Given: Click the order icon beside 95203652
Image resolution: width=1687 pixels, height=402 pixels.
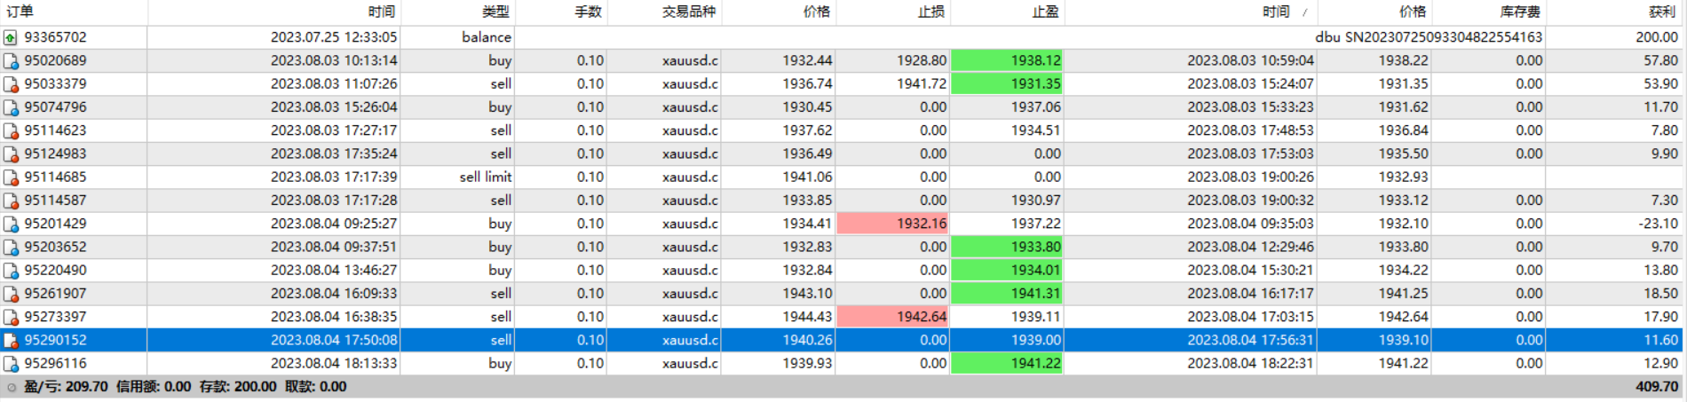Looking at the screenshot, I should tap(11, 248).
